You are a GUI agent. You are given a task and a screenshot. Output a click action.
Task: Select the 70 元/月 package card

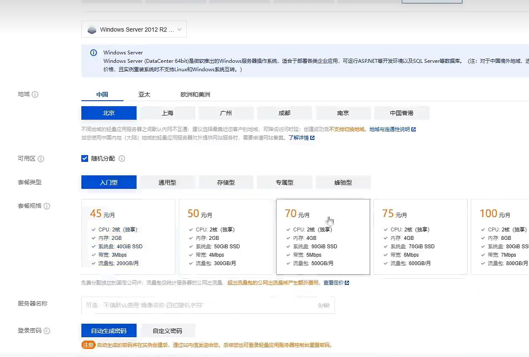point(323,237)
